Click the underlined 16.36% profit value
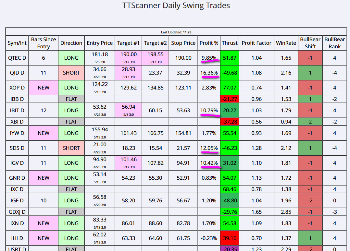 click(209, 73)
